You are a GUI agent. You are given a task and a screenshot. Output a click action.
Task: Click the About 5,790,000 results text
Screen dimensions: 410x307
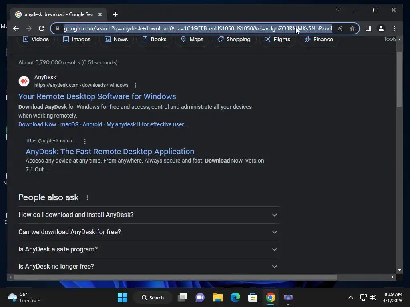coord(68,62)
